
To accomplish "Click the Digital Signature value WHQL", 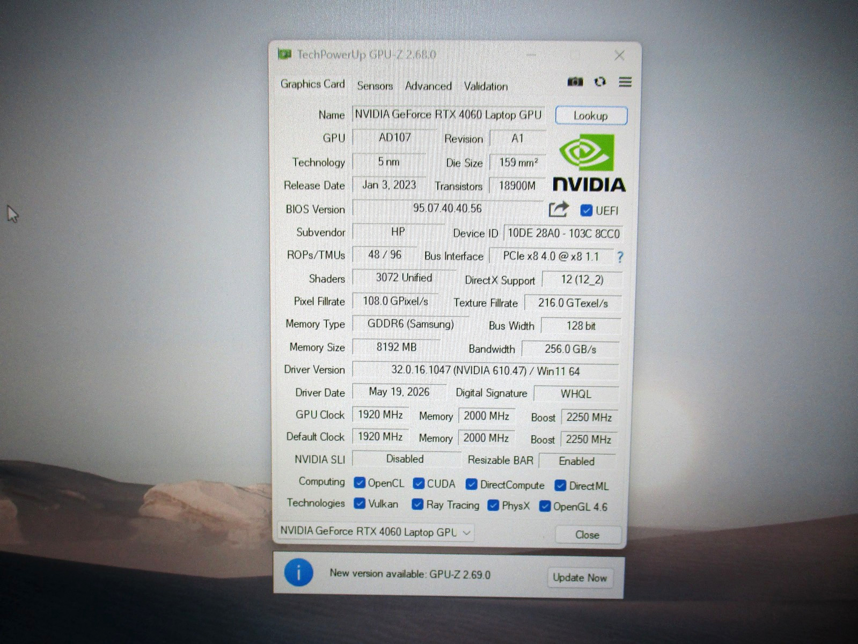I will point(576,394).
